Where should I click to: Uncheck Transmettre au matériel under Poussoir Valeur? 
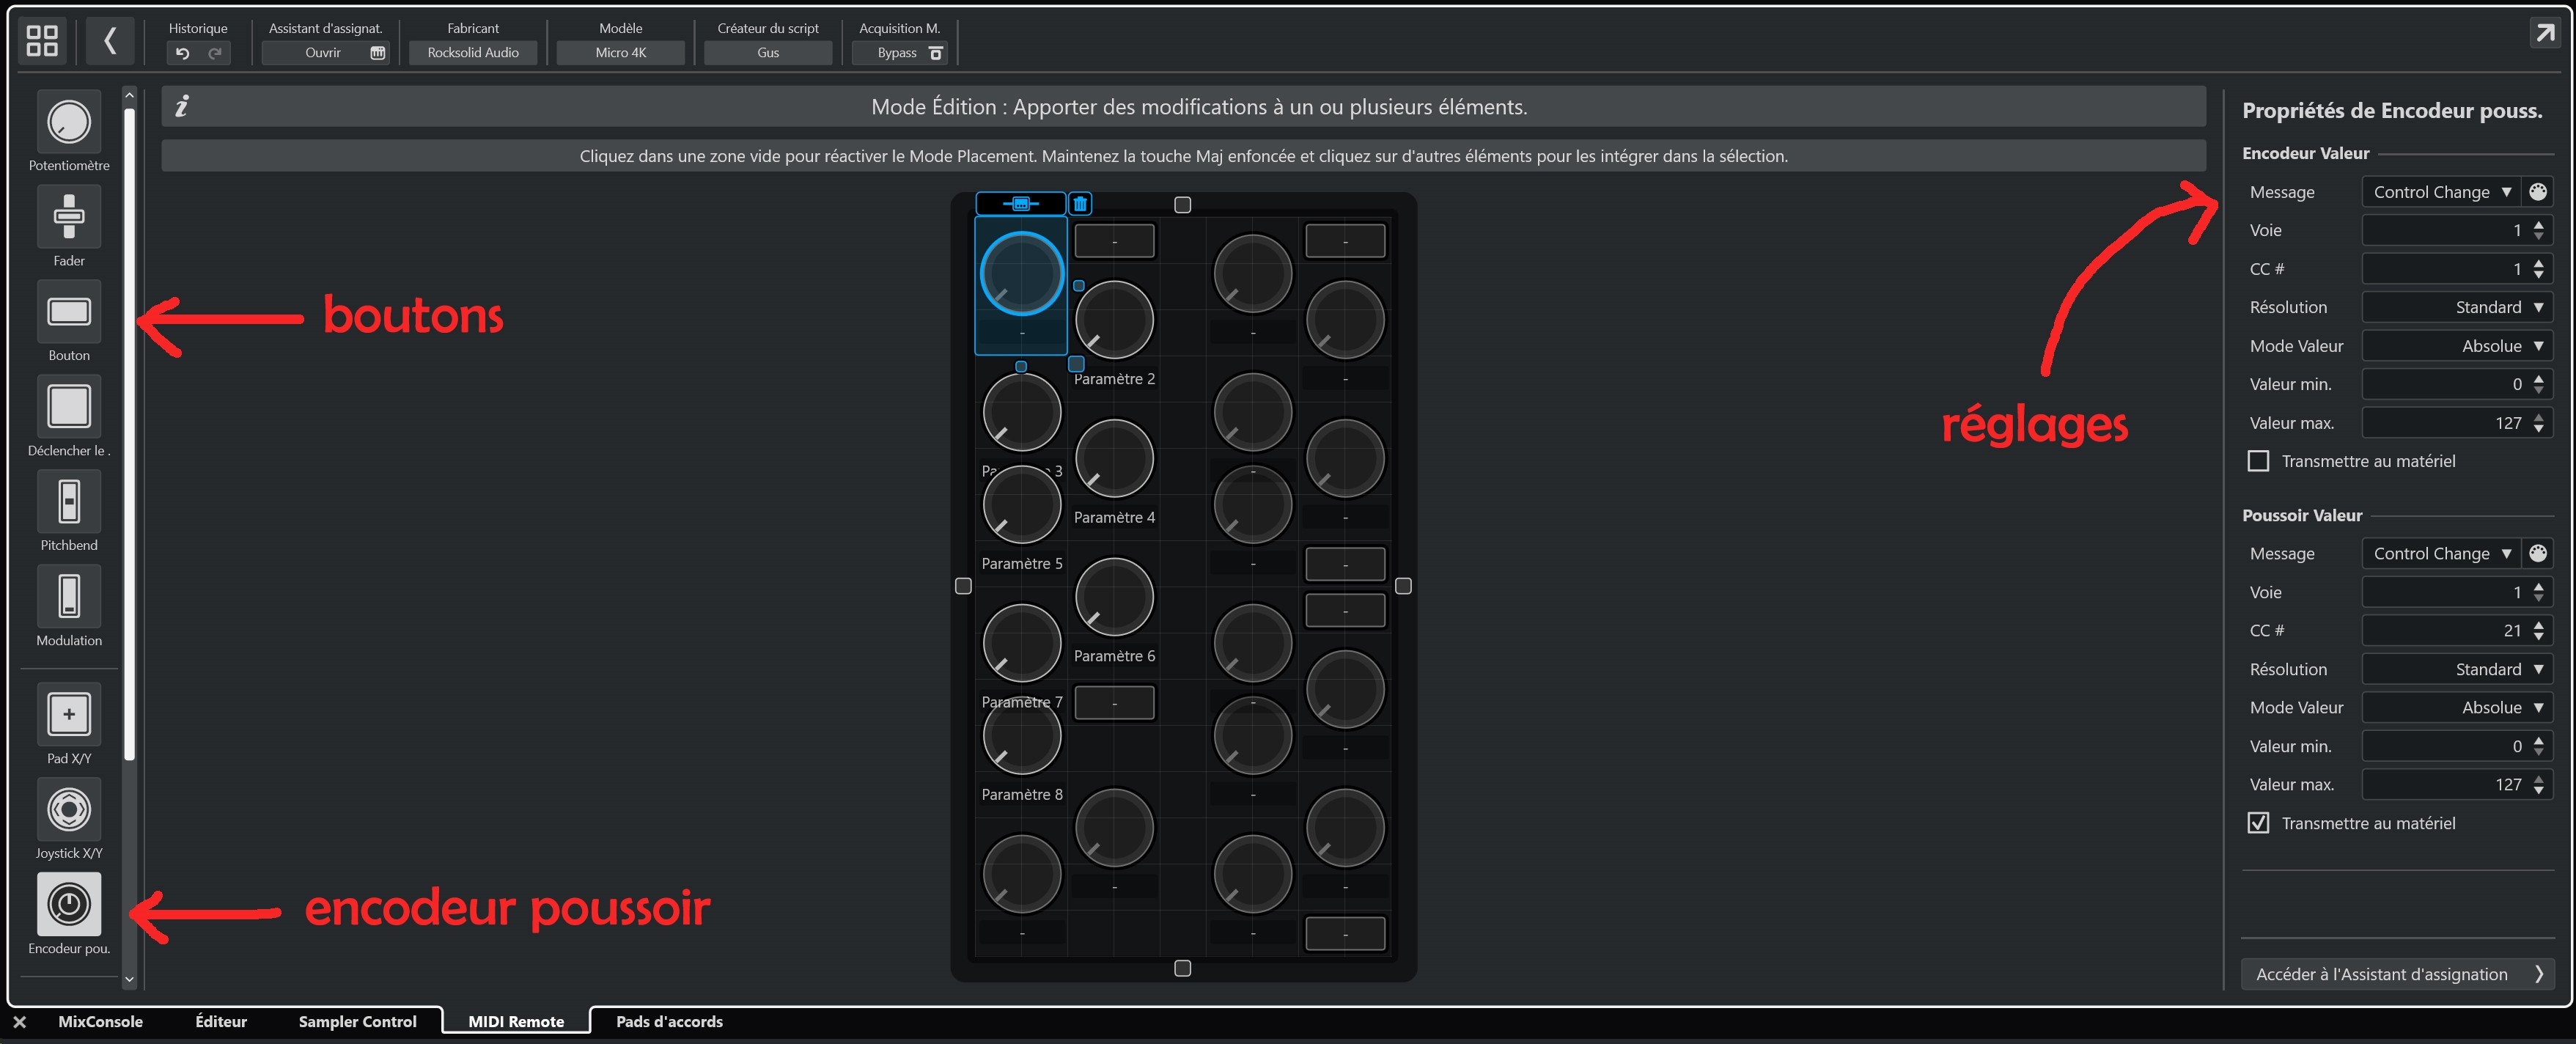pyautogui.click(x=2258, y=823)
